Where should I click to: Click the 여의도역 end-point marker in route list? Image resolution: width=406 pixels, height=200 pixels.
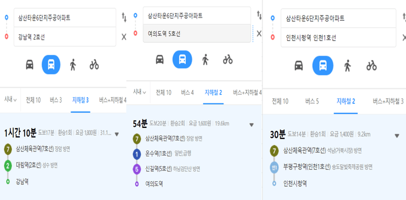137,184
